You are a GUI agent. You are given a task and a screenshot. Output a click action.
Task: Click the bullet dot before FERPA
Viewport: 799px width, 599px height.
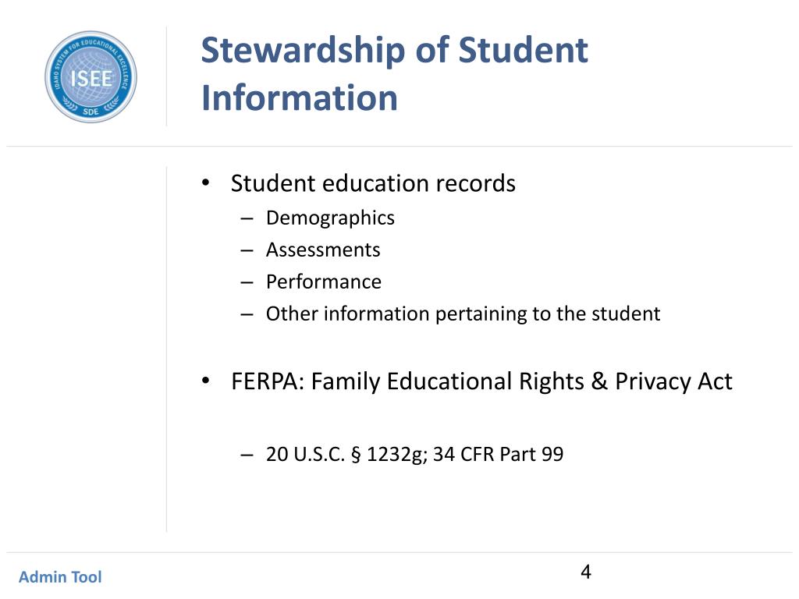coord(205,380)
